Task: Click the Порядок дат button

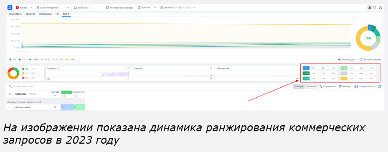Action: coord(346,59)
